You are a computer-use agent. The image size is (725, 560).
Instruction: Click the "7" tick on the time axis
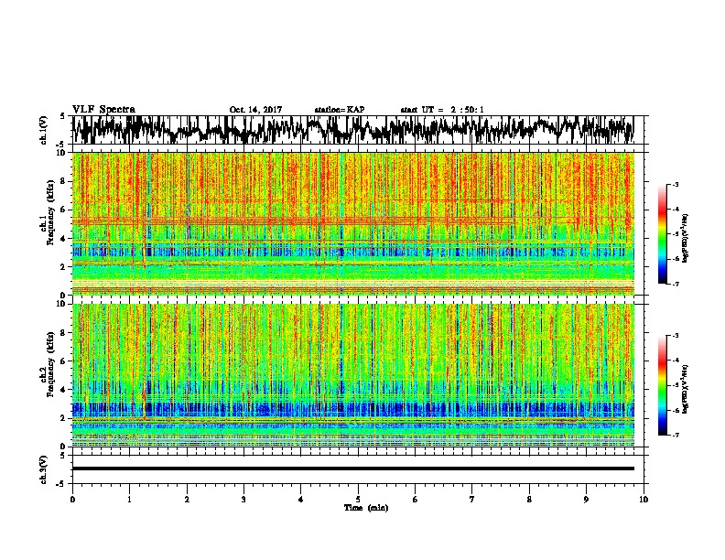pos(472,500)
